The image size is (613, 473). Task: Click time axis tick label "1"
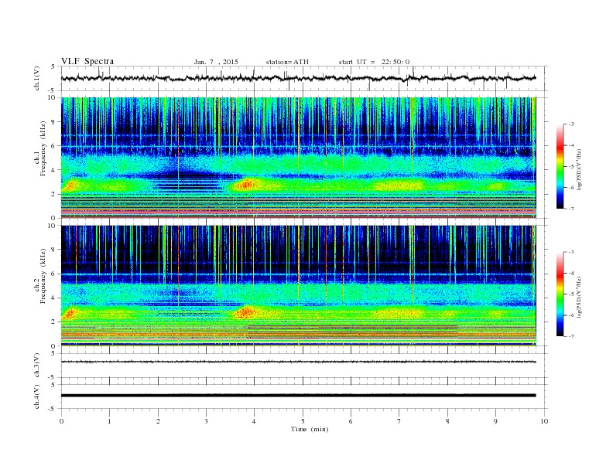pos(109,421)
